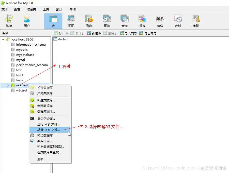Expand the usersinfo database node

tap(8, 85)
